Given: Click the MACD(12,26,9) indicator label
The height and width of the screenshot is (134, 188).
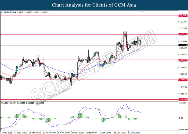Looking at the screenshot, I should pos(9,103).
